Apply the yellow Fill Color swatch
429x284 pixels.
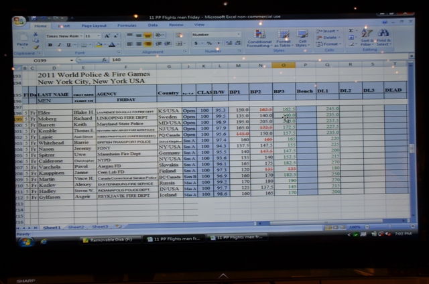(99, 45)
